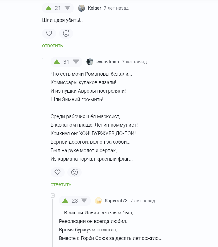Like Kelger's comment with heart icon

(49, 33)
